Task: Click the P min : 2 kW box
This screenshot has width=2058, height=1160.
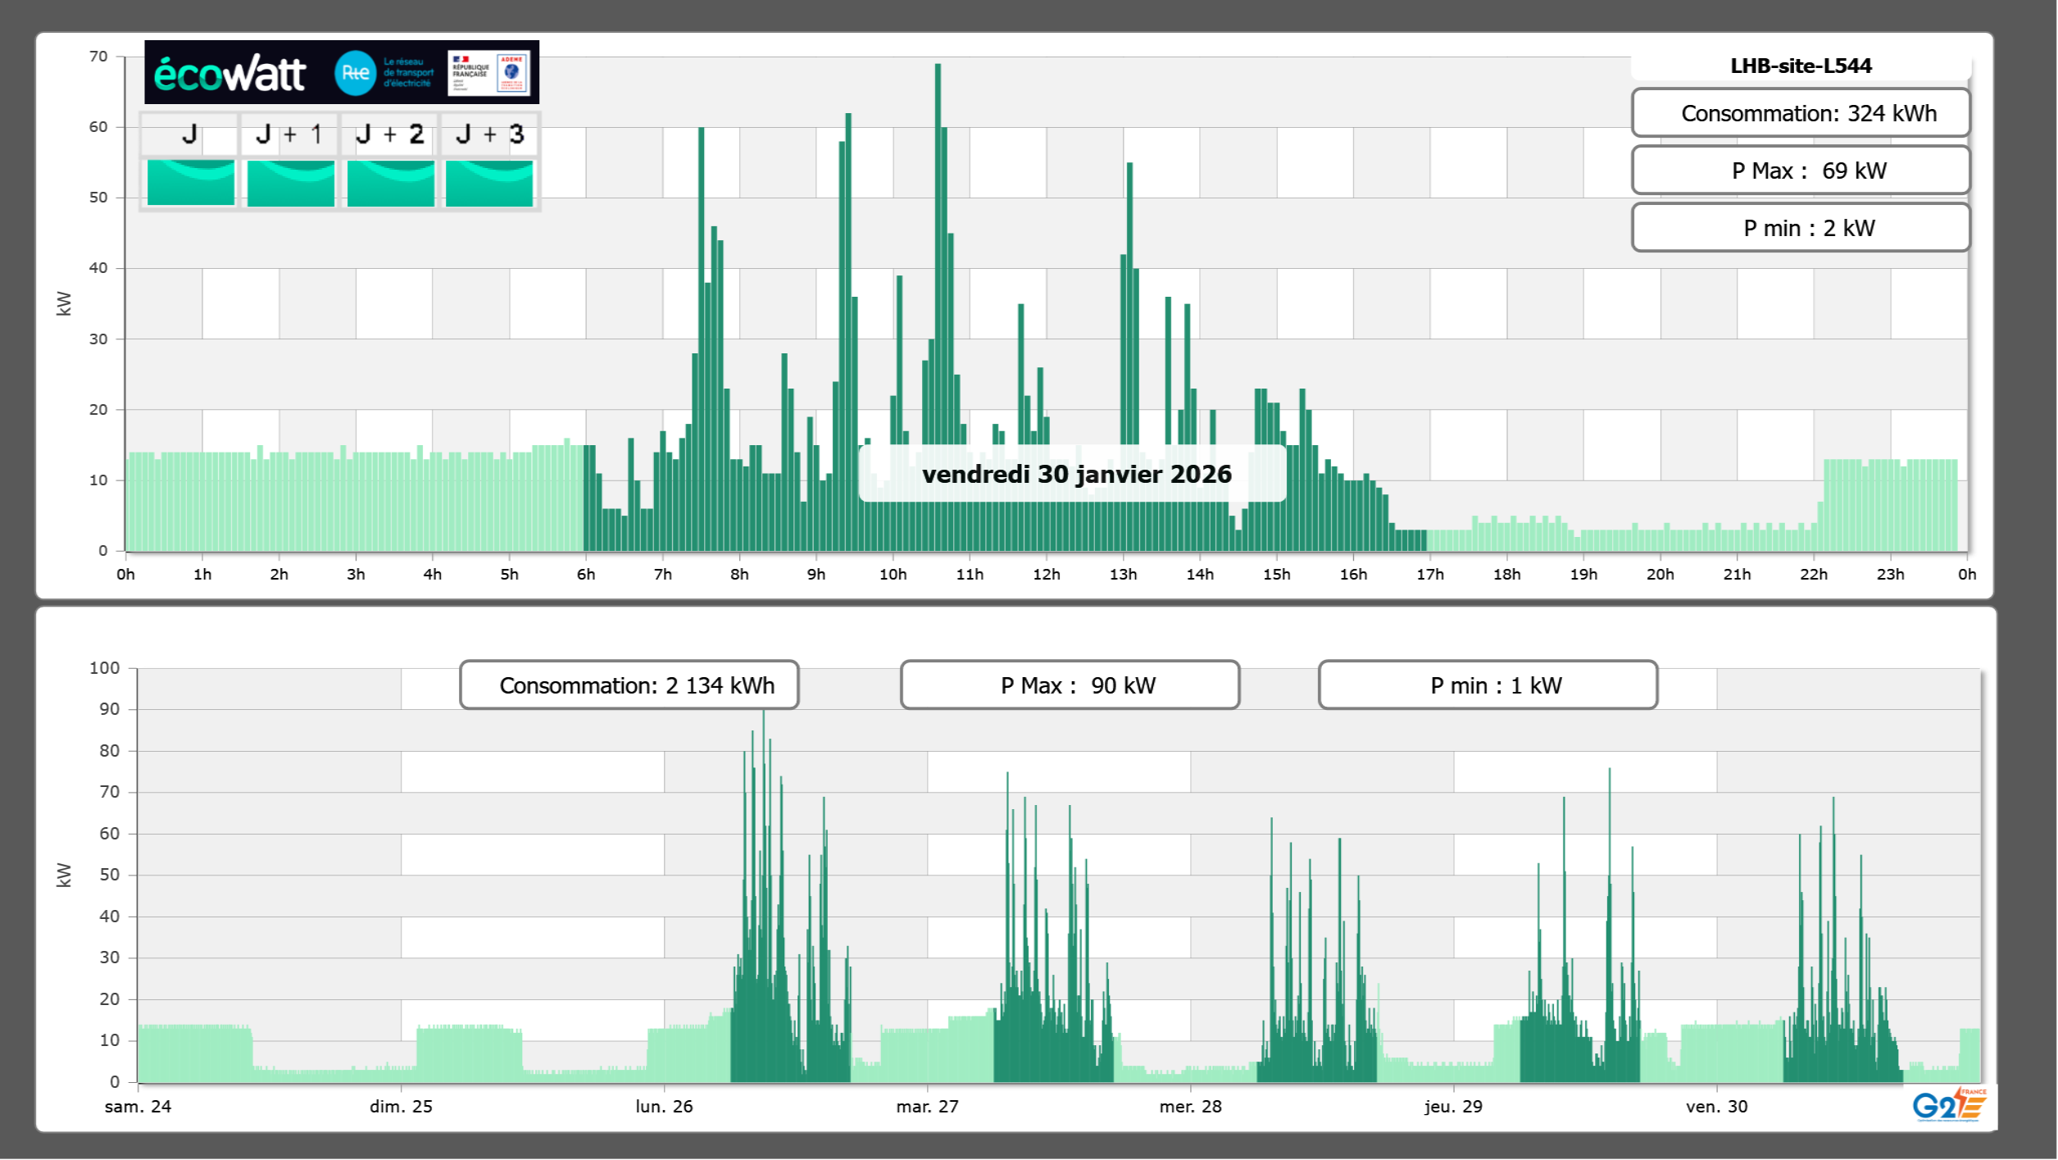Action: tap(1801, 228)
